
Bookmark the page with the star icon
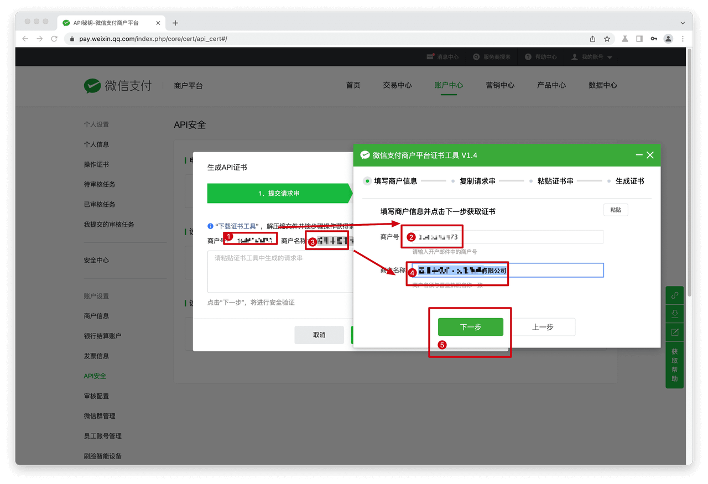[x=607, y=39]
